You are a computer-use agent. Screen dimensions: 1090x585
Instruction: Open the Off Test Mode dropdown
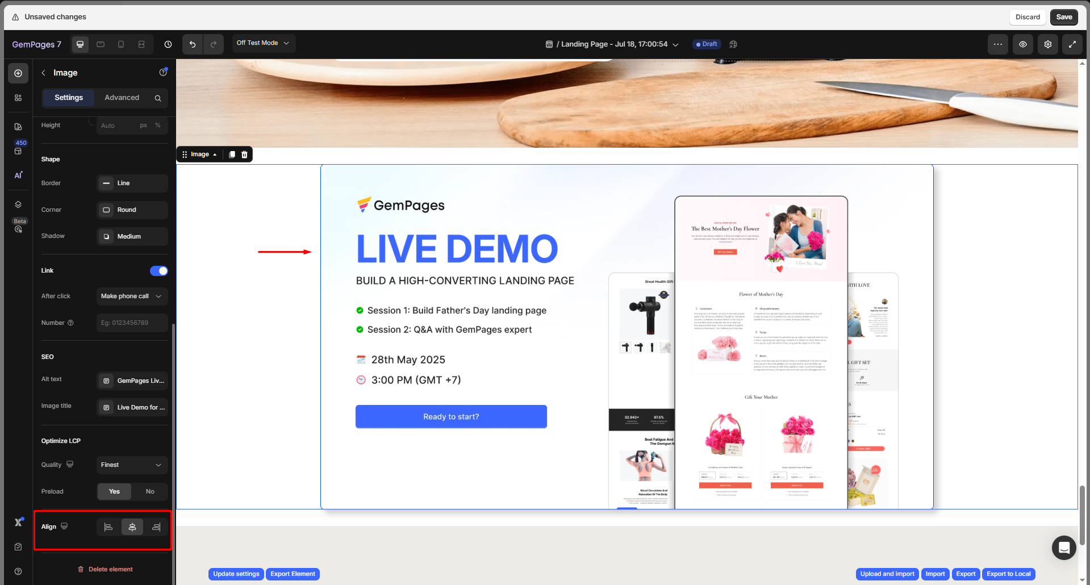263,43
